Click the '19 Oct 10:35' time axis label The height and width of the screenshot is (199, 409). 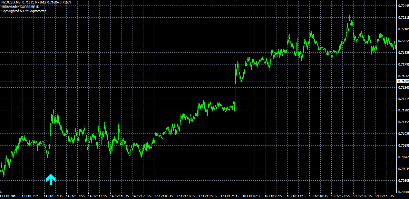pos(386,196)
